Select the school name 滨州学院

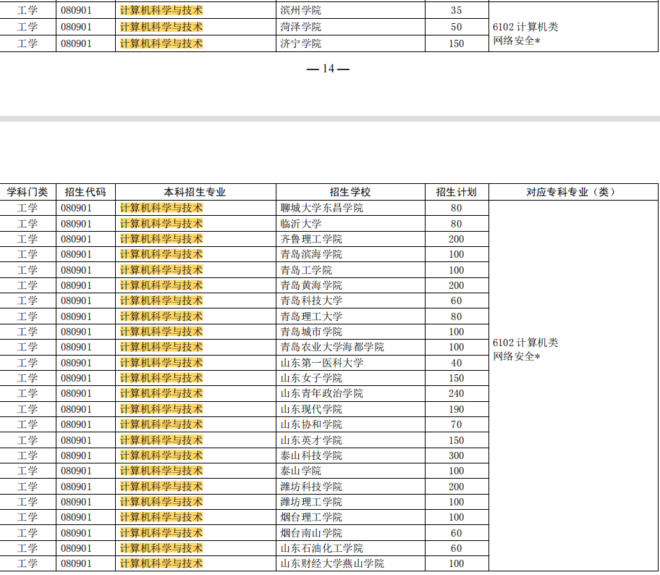click(302, 10)
